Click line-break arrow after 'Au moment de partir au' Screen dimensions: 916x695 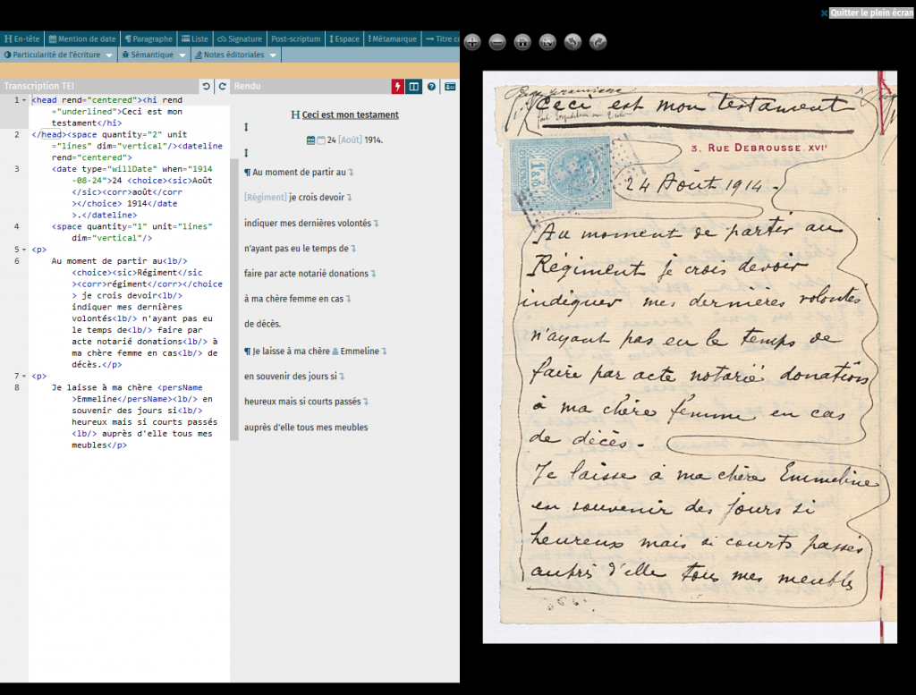(x=351, y=173)
